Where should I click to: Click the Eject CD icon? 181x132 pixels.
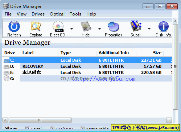(x=58, y=26)
